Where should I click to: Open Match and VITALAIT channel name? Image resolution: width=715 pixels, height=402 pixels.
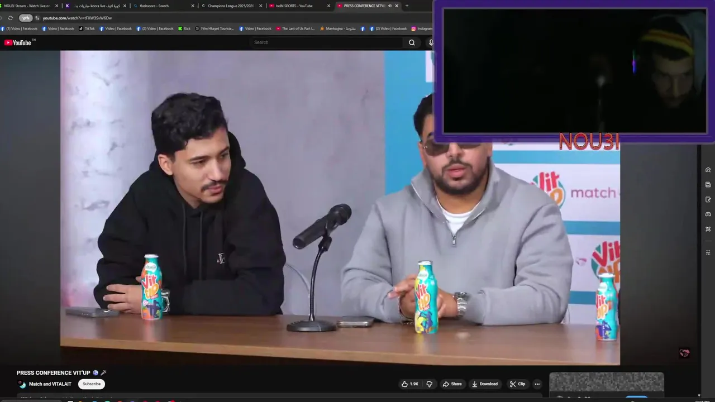pyautogui.click(x=50, y=384)
